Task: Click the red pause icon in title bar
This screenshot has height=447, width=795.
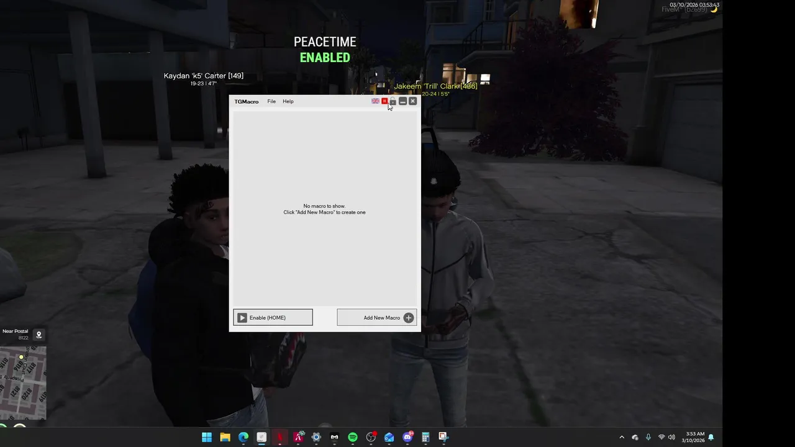Action: (384, 101)
